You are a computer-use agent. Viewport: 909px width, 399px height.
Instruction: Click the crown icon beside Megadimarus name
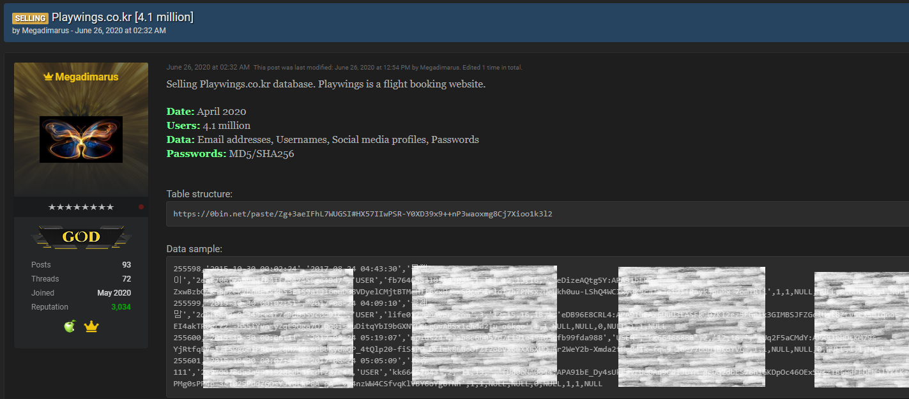point(48,77)
